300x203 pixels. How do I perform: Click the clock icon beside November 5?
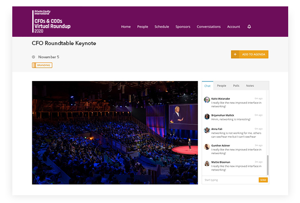click(x=34, y=57)
